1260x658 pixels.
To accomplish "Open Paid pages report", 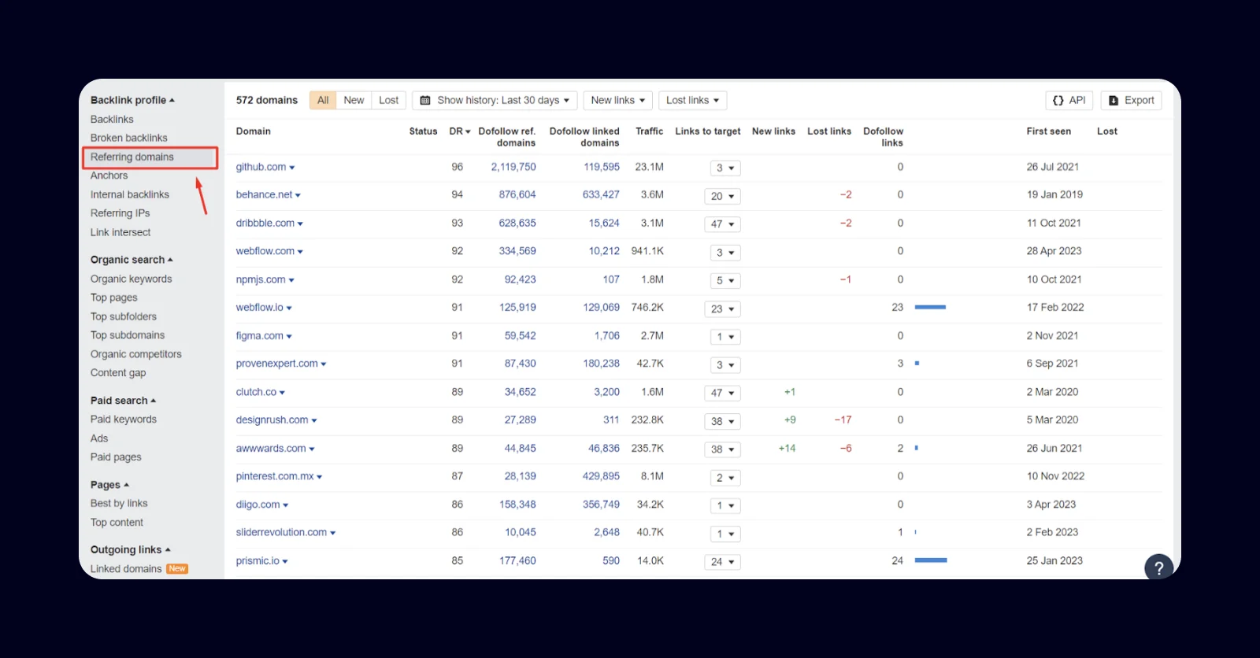I will pyautogui.click(x=116, y=457).
